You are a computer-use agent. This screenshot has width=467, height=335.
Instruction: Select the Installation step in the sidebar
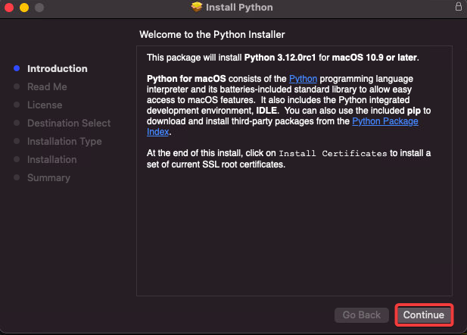click(x=51, y=160)
